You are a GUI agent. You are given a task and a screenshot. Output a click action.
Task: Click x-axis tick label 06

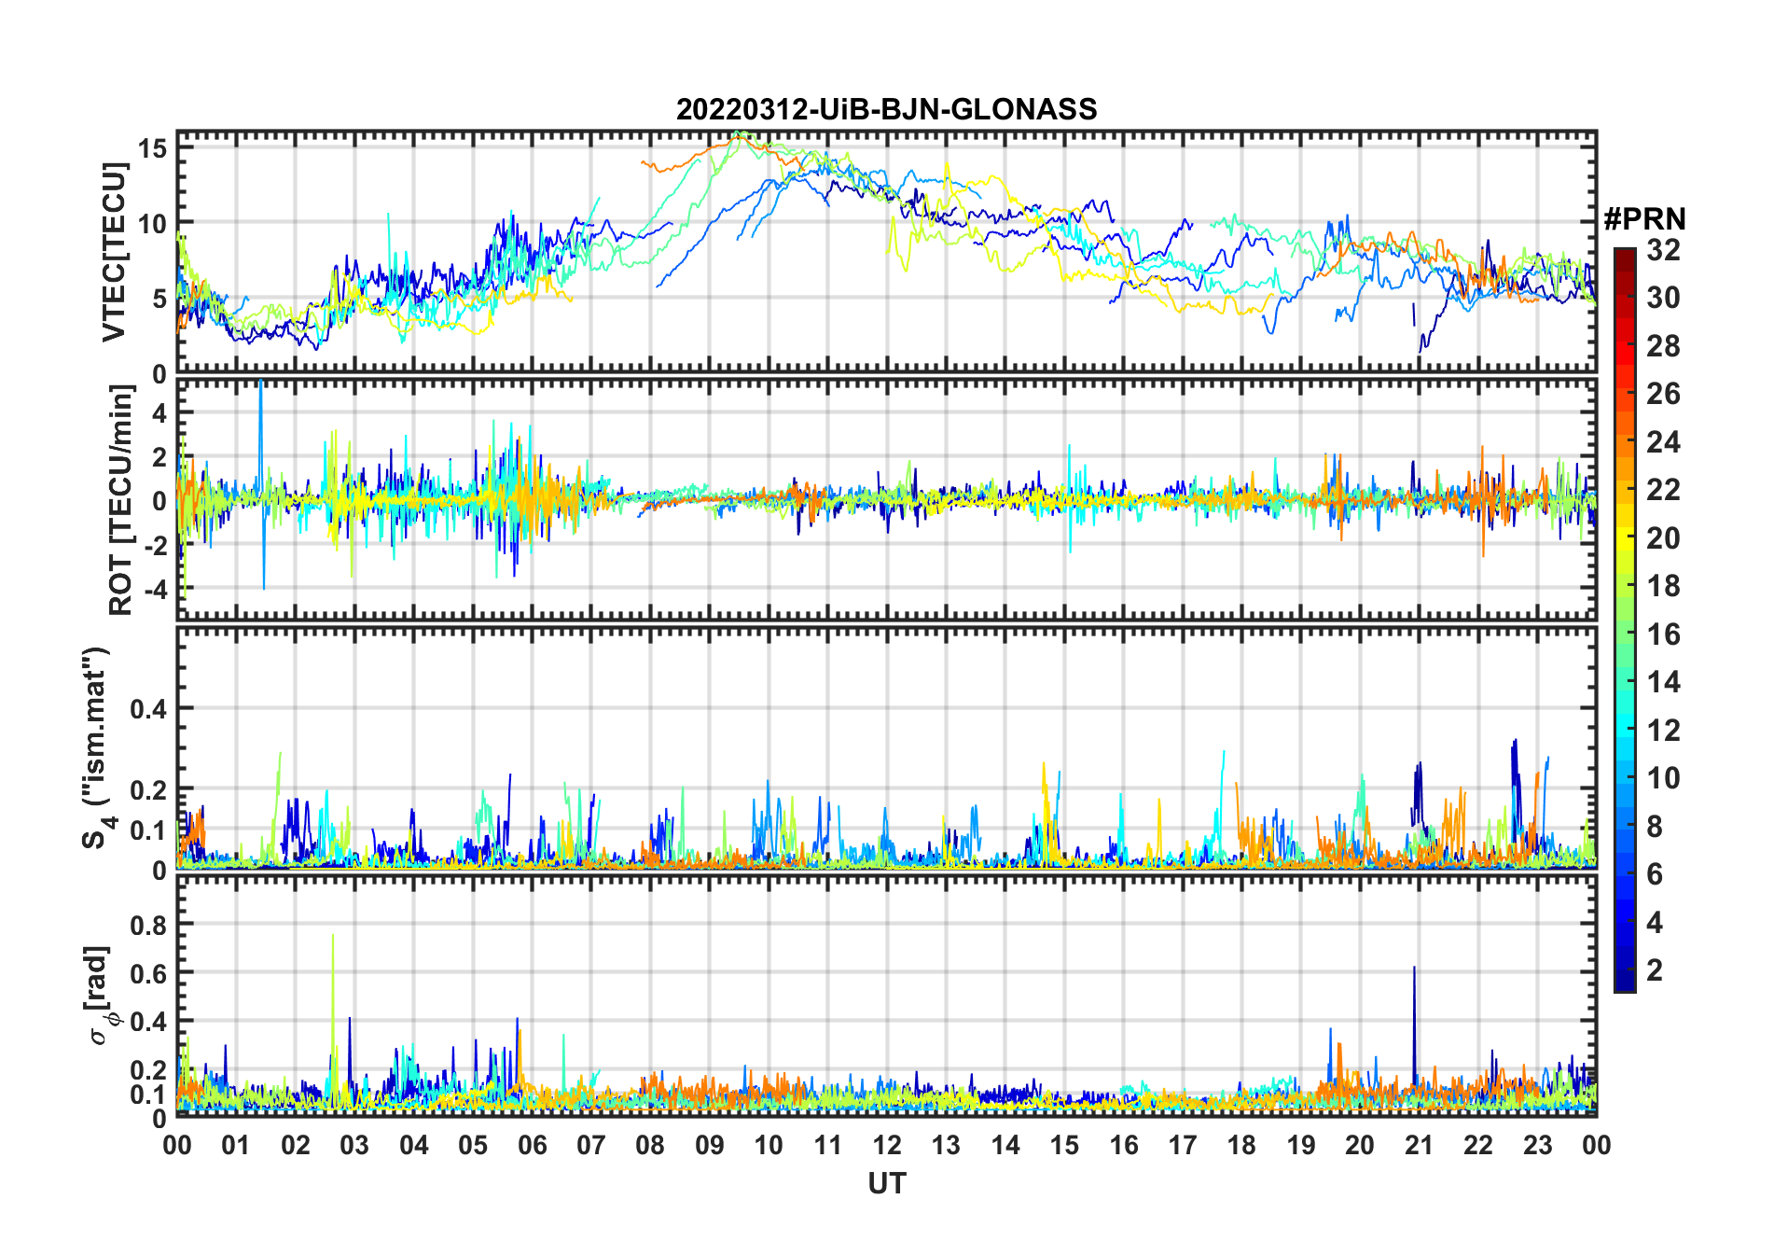(x=532, y=1145)
